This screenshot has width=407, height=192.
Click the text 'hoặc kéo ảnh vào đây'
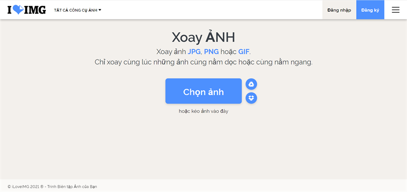tap(203, 111)
